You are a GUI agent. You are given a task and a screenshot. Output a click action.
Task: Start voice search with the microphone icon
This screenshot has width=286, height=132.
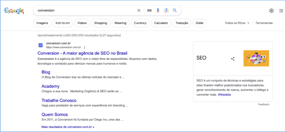coord(158,11)
